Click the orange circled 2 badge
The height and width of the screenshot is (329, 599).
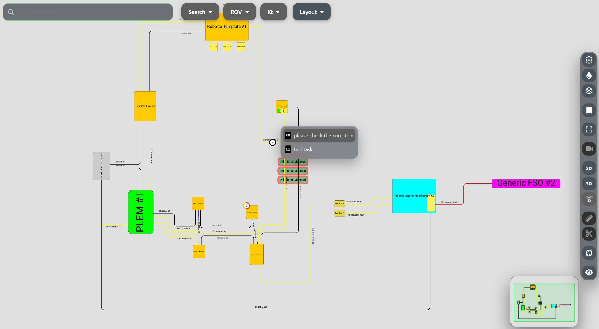pos(246,206)
